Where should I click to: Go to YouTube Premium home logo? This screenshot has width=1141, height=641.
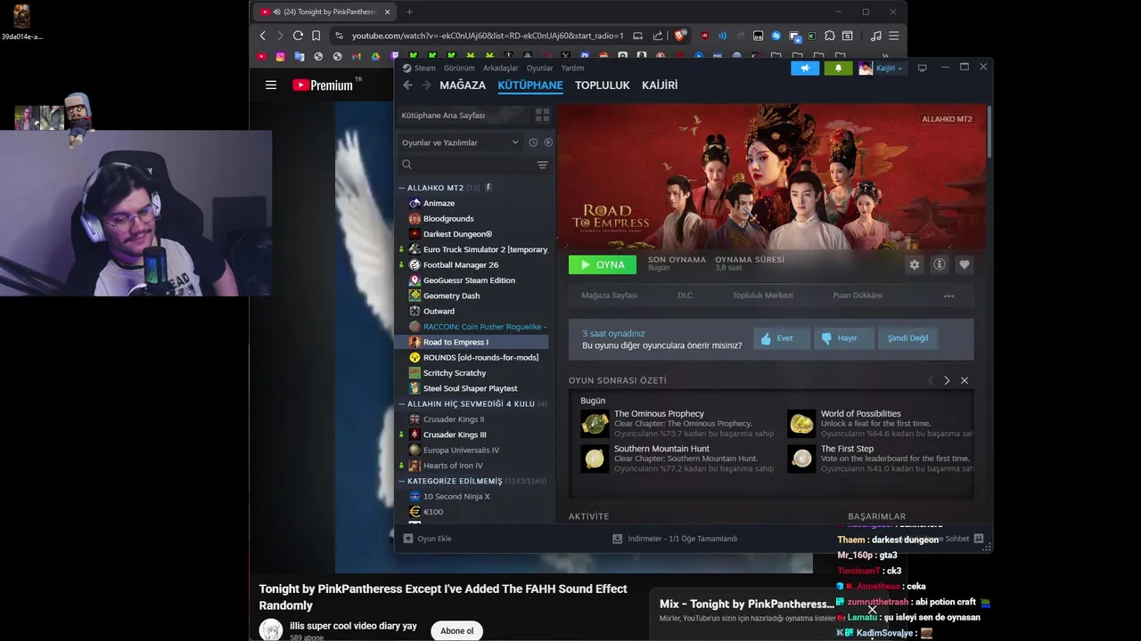[322, 85]
